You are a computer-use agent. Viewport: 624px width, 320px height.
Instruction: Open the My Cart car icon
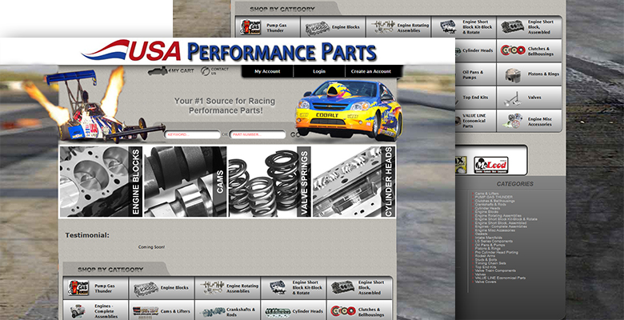click(x=158, y=71)
